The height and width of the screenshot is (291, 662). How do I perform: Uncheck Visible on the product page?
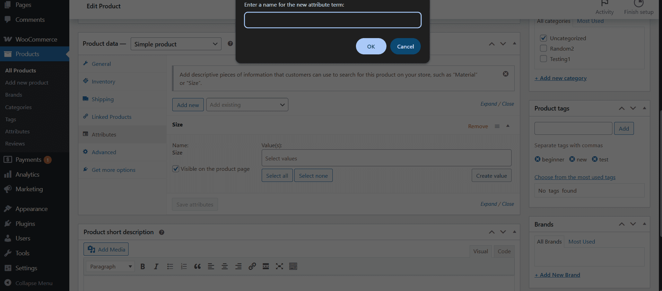coord(176,169)
